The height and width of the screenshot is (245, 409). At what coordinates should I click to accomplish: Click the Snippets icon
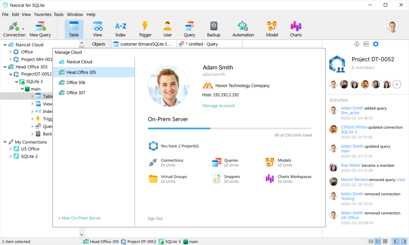click(x=216, y=179)
